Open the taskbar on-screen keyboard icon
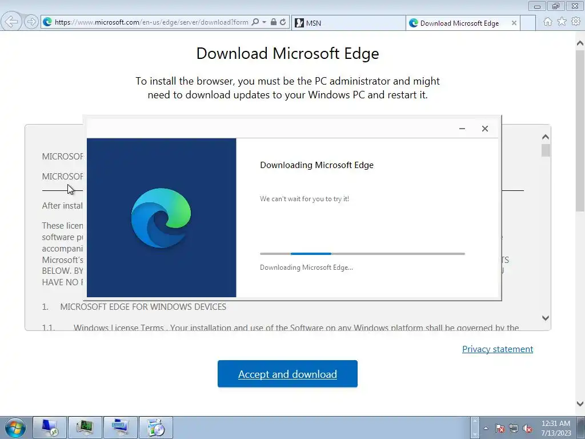This screenshot has height=439, width=585. click(x=120, y=428)
